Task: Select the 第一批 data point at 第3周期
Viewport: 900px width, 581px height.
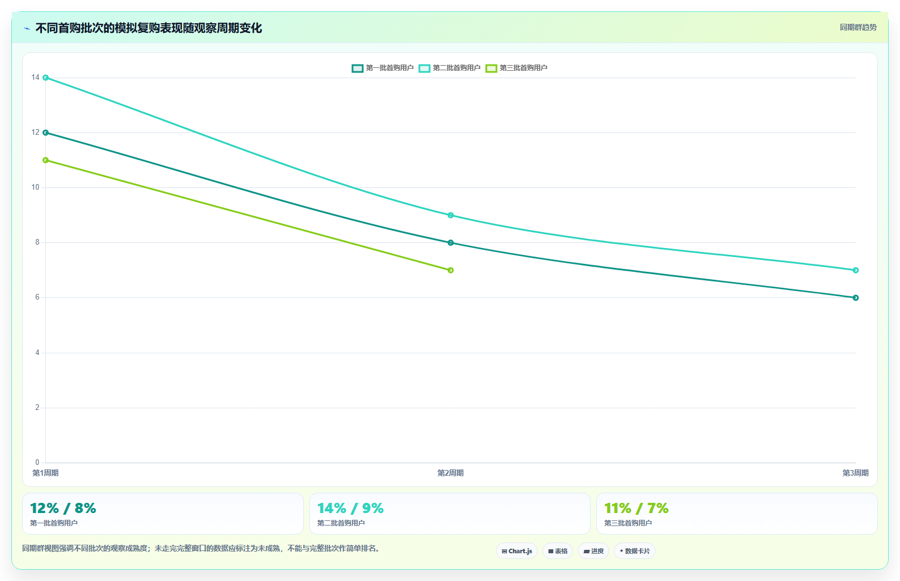Action: (856, 298)
